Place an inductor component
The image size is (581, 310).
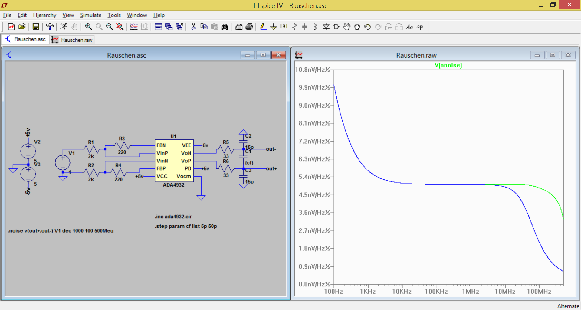pyautogui.click(x=315, y=27)
